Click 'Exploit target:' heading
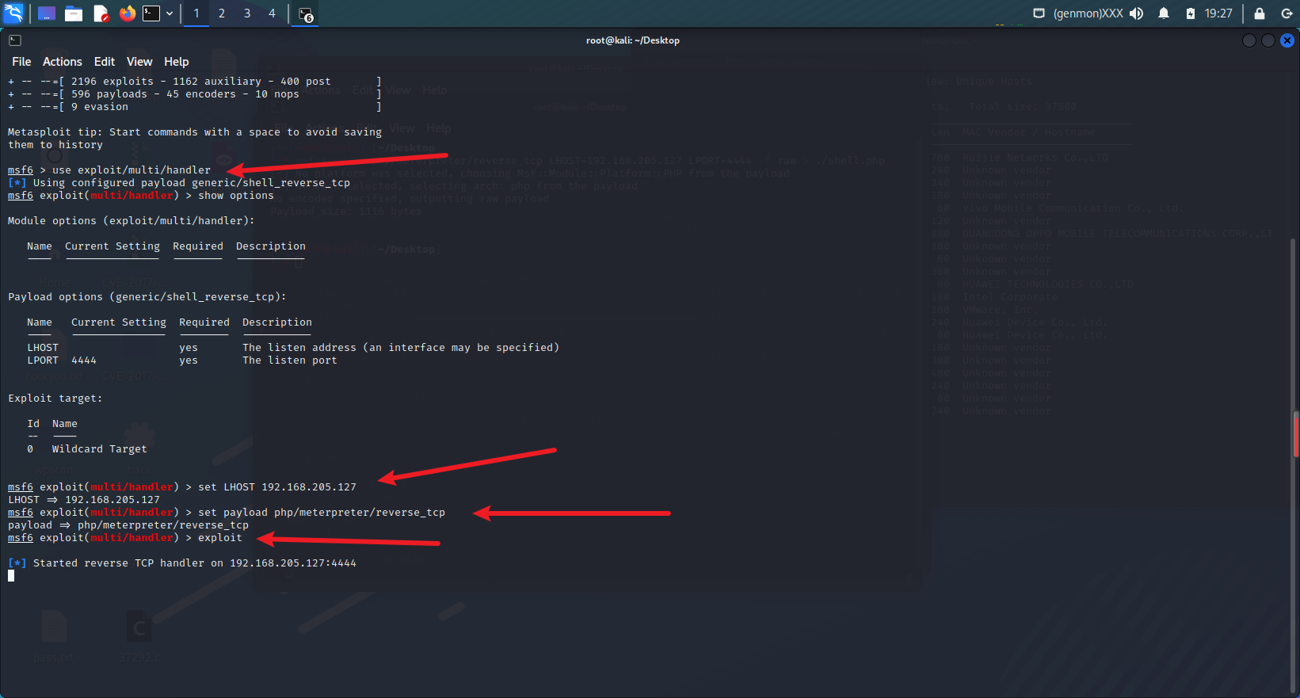The image size is (1300, 698). (55, 399)
